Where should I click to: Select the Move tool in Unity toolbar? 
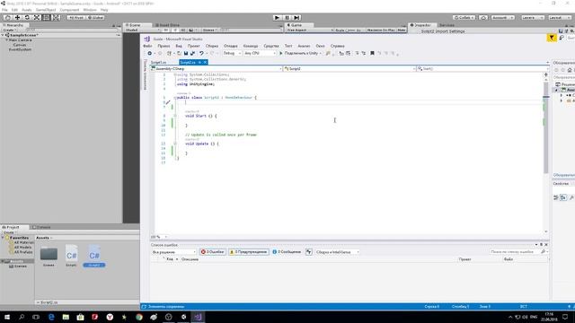[17, 18]
